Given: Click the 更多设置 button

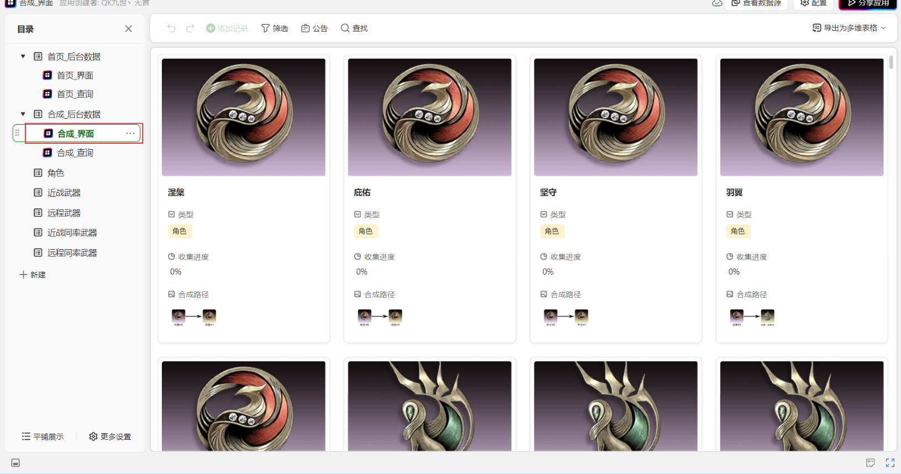Looking at the screenshot, I should point(110,436).
